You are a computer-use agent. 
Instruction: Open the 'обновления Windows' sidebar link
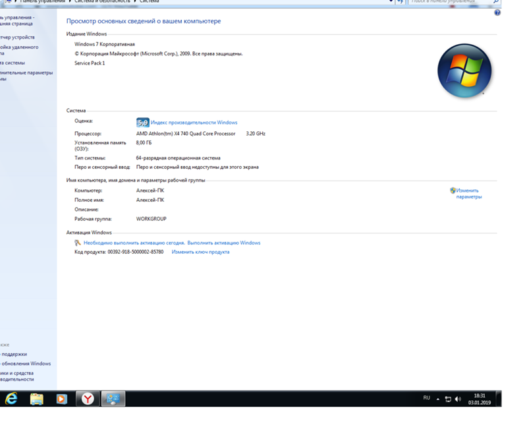(x=26, y=364)
